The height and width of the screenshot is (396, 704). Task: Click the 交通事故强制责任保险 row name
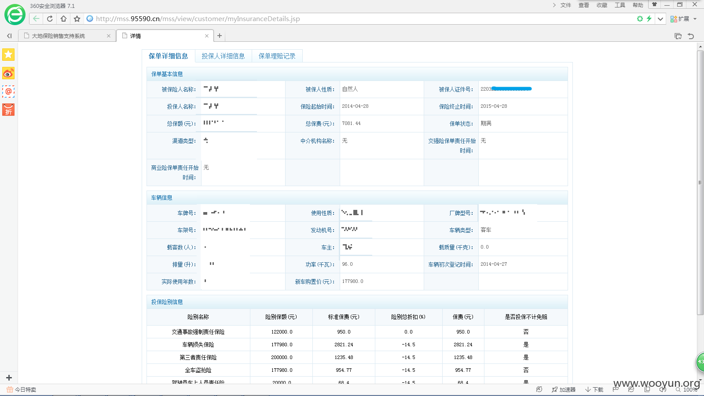tap(198, 332)
